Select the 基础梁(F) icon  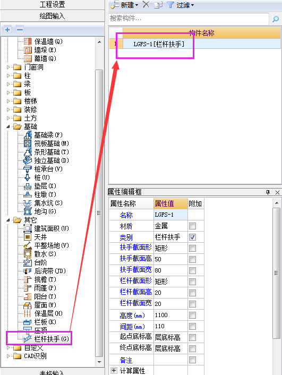28,135
